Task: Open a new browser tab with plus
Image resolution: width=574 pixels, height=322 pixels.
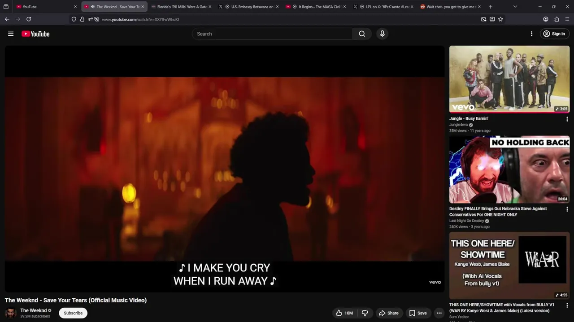Action: (x=490, y=7)
